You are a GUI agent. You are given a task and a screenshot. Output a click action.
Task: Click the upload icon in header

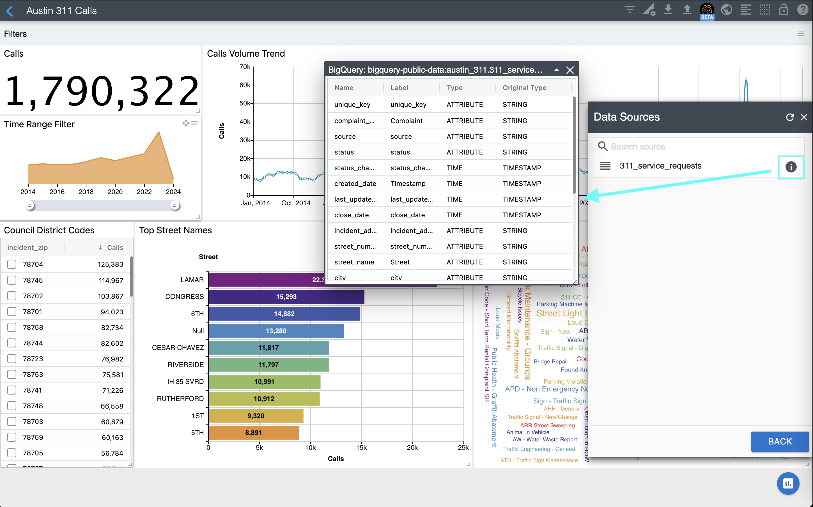coord(687,9)
